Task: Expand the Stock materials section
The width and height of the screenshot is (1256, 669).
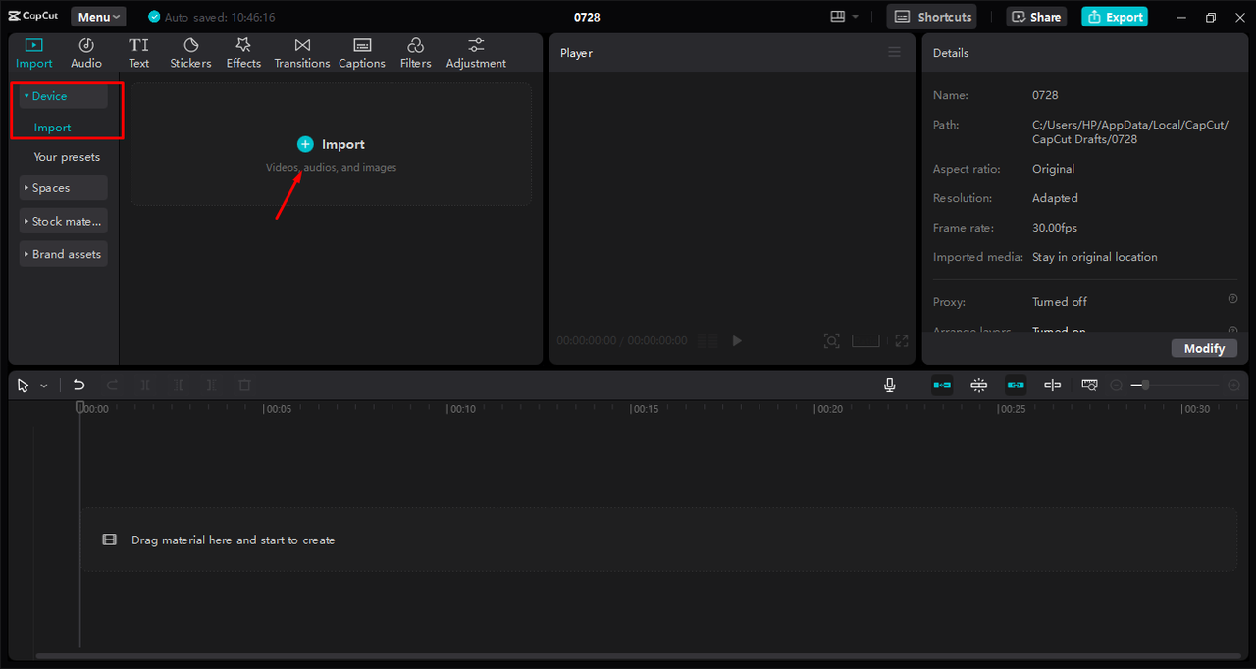Action: click(x=63, y=221)
